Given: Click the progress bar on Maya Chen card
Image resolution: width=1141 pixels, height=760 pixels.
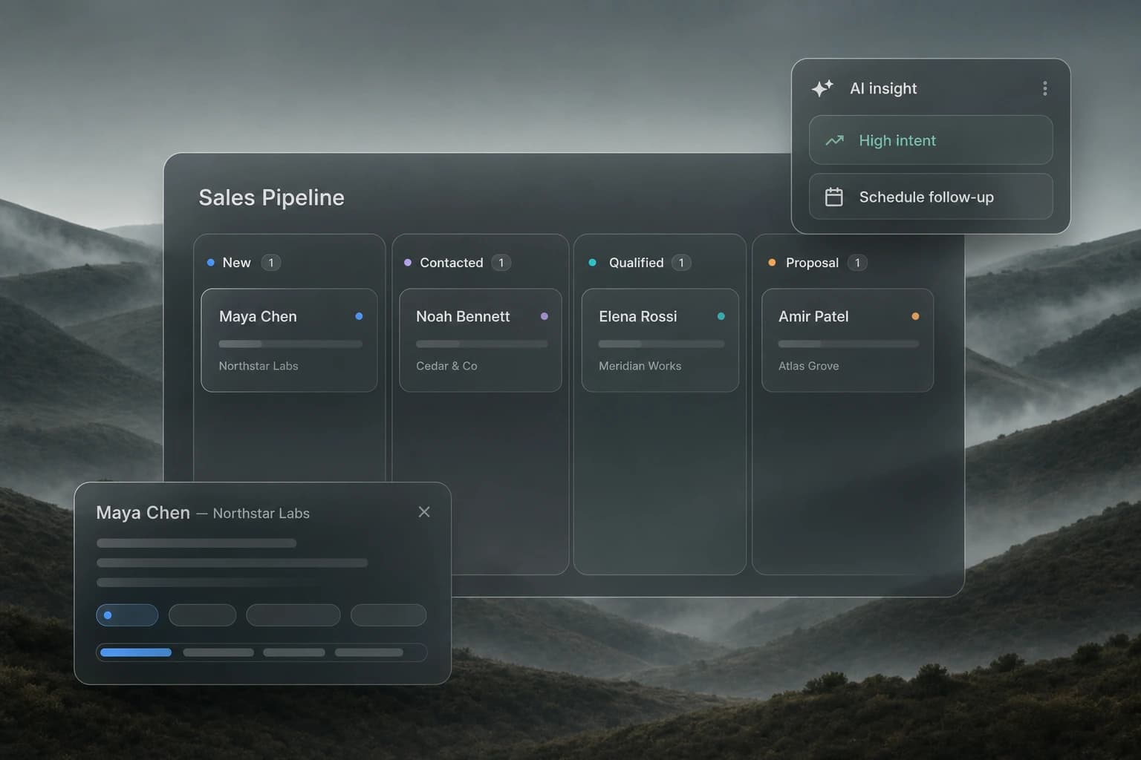Looking at the screenshot, I should click(290, 344).
